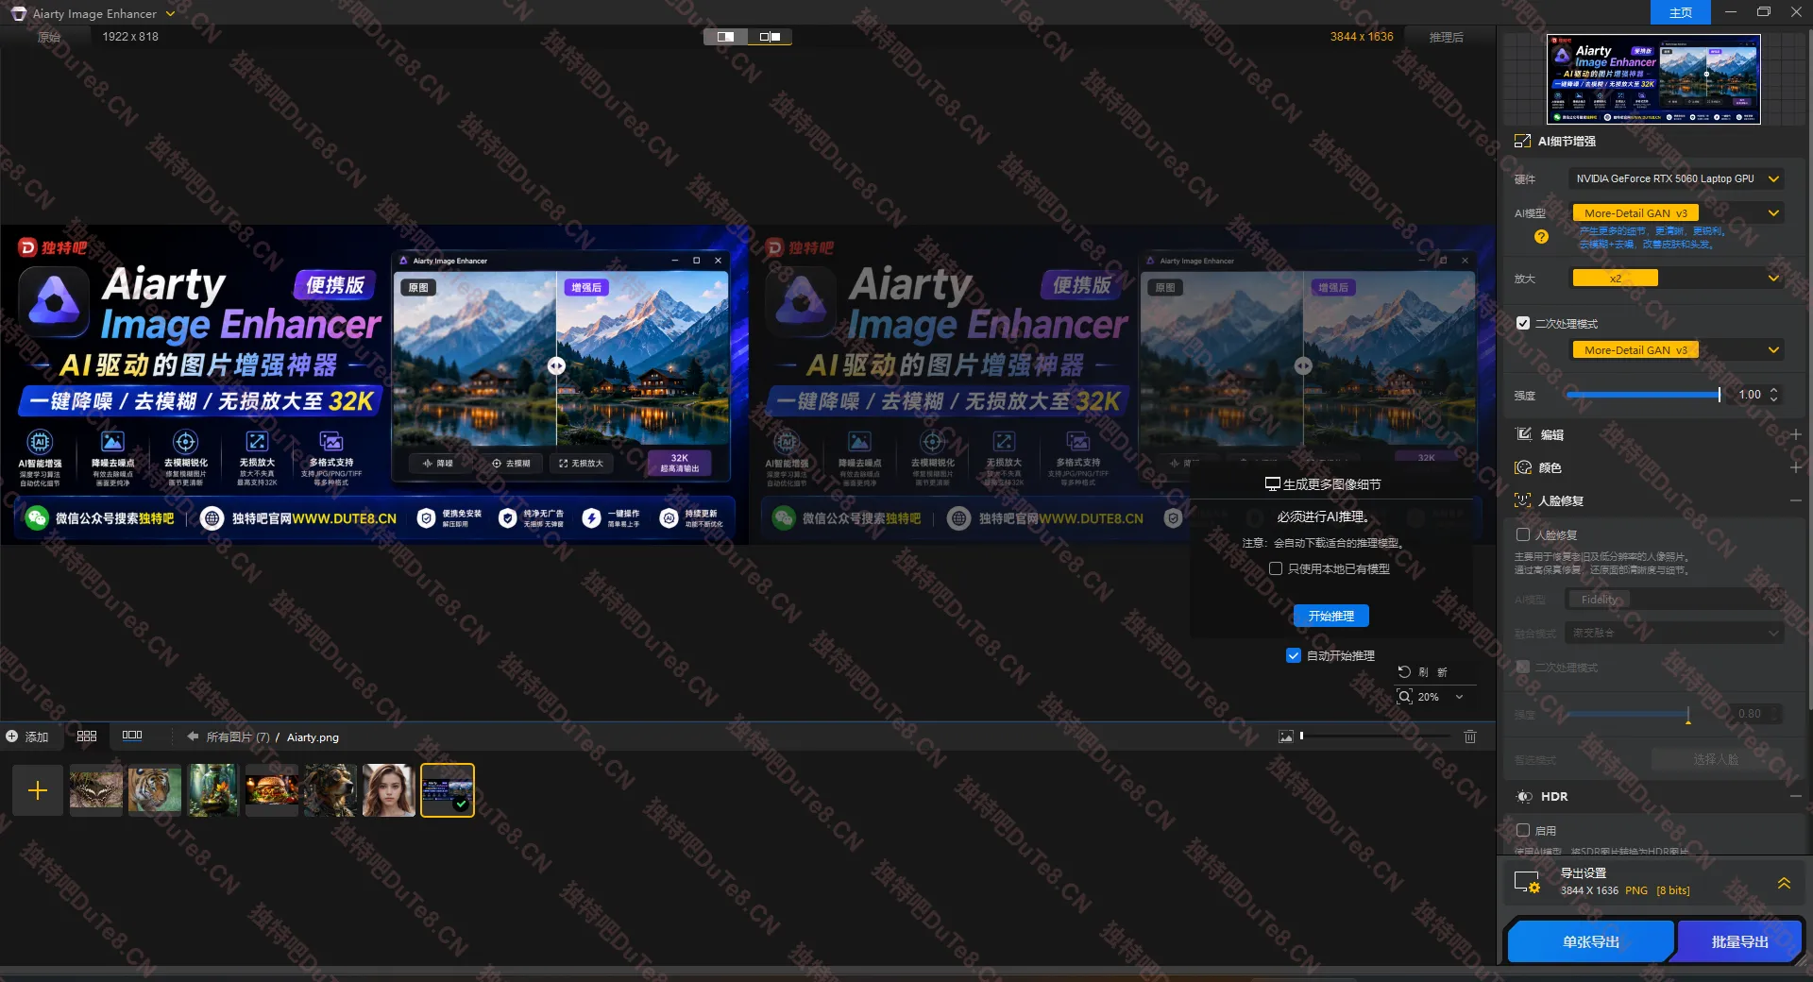Enable the 人脸修复 checkbox
The width and height of the screenshot is (1813, 982).
point(1523,534)
